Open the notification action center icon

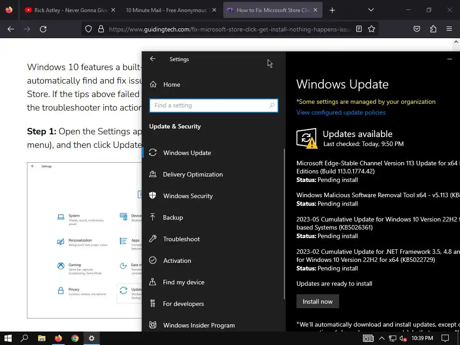coord(445,338)
